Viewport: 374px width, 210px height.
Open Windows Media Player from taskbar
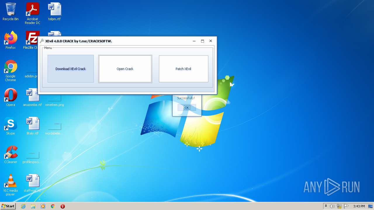[x=43, y=206]
